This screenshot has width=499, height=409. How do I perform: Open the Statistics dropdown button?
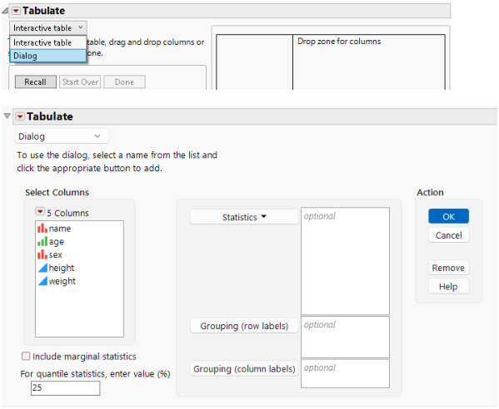(244, 217)
